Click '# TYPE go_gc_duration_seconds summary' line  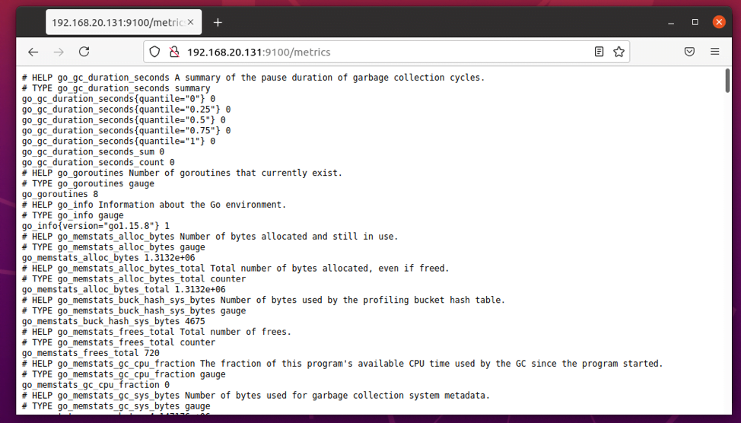tap(116, 88)
